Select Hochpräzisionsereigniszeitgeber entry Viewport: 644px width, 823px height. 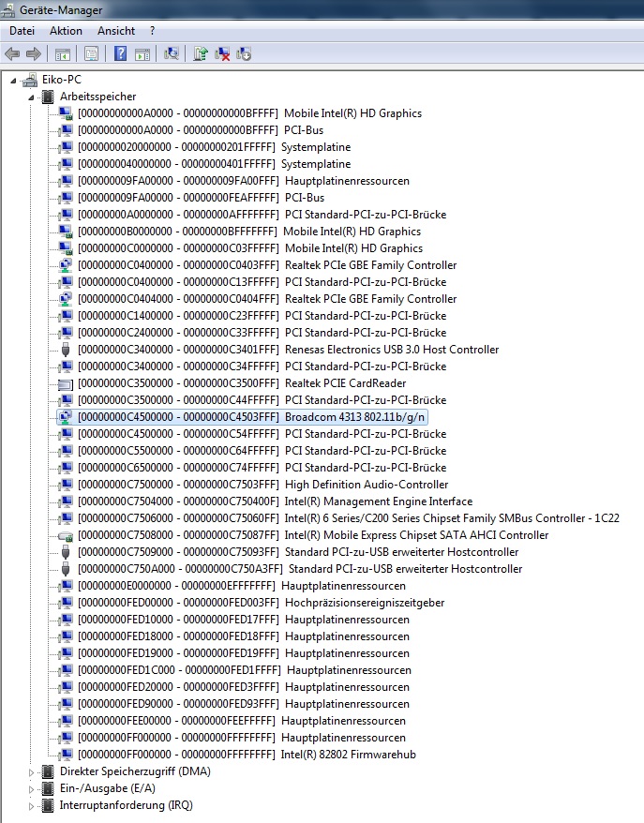pos(261,603)
